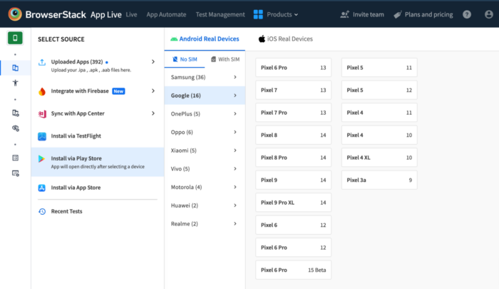Select Pixel 9 Pro XL device
Viewport: 499px width, 289px height.
click(293, 203)
